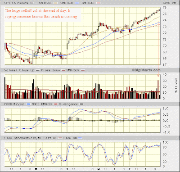
Task: Click the Millions volume axis label
Action: tap(176, 86)
